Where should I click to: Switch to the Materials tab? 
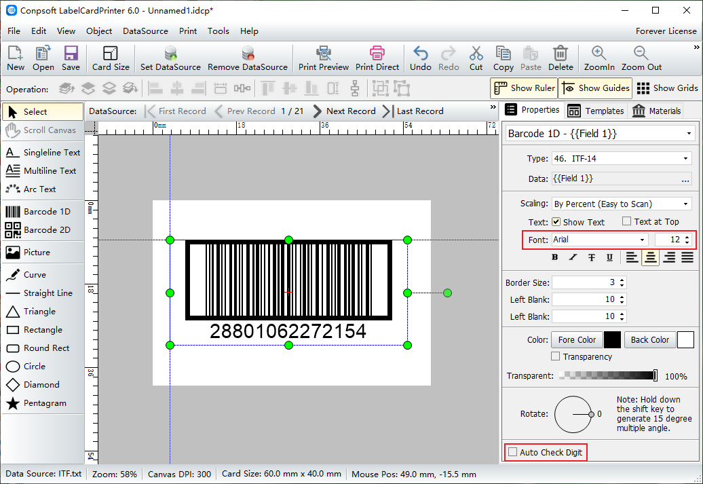[x=656, y=111]
